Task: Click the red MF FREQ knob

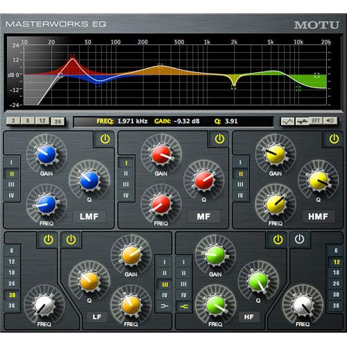Action: coord(161,204)
